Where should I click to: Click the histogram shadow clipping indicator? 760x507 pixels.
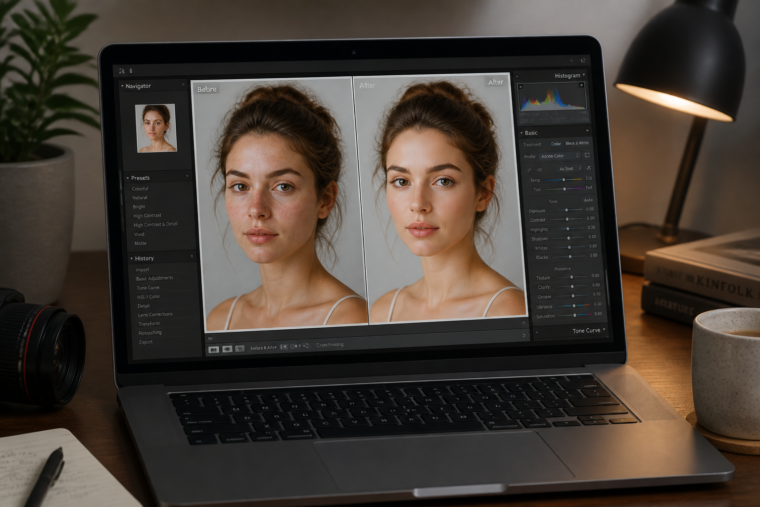[x=520, y=87]
